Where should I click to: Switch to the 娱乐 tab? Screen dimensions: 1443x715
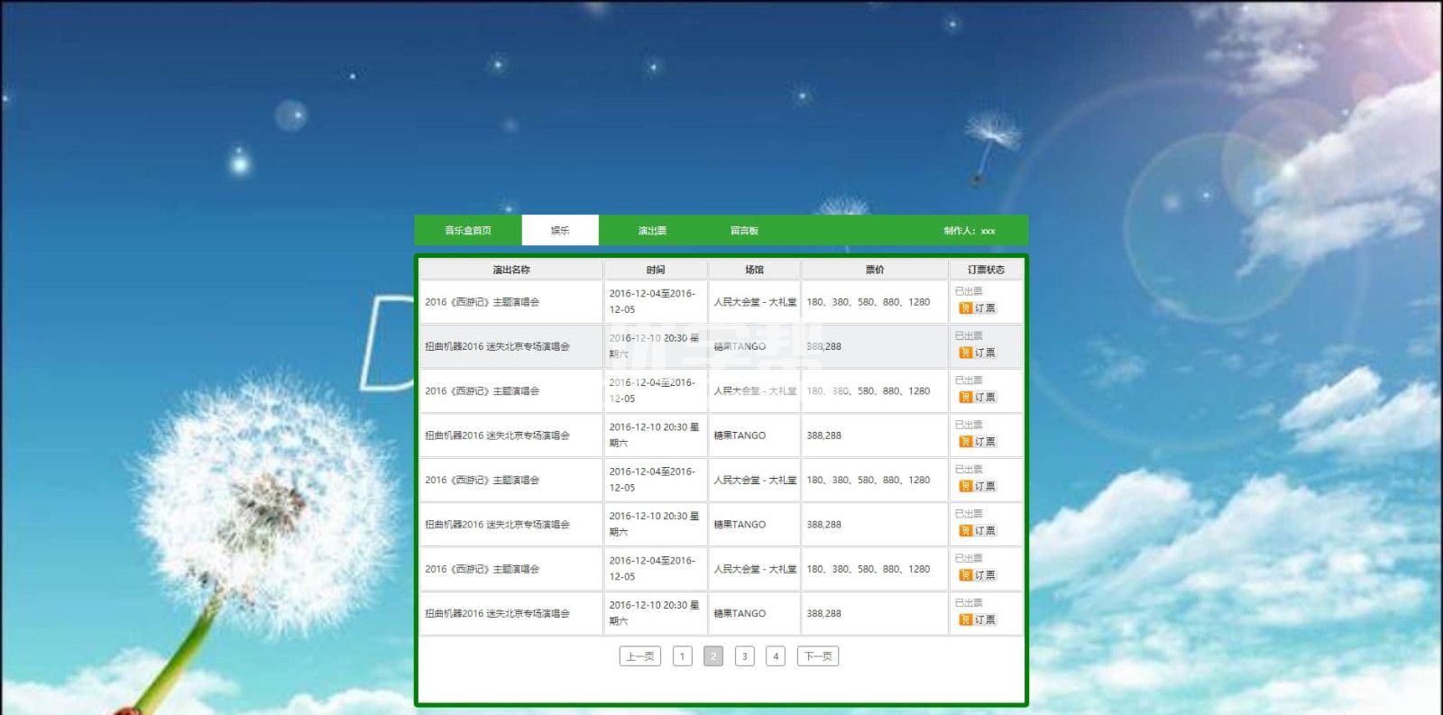click(560, 231)
